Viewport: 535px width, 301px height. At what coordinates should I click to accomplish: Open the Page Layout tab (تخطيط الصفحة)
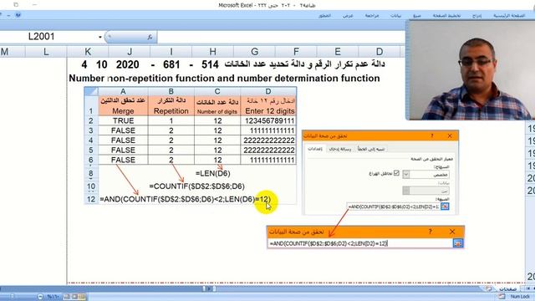pos(446,16)
